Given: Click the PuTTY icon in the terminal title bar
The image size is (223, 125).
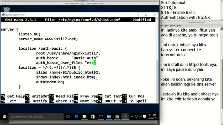Looking at the screenshot, I should click(x=3, y=15).
